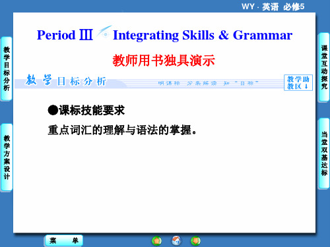Screen dimensions: 330x247
Task: Click the heading Period Ⅲ
Action: pos(65,35)
